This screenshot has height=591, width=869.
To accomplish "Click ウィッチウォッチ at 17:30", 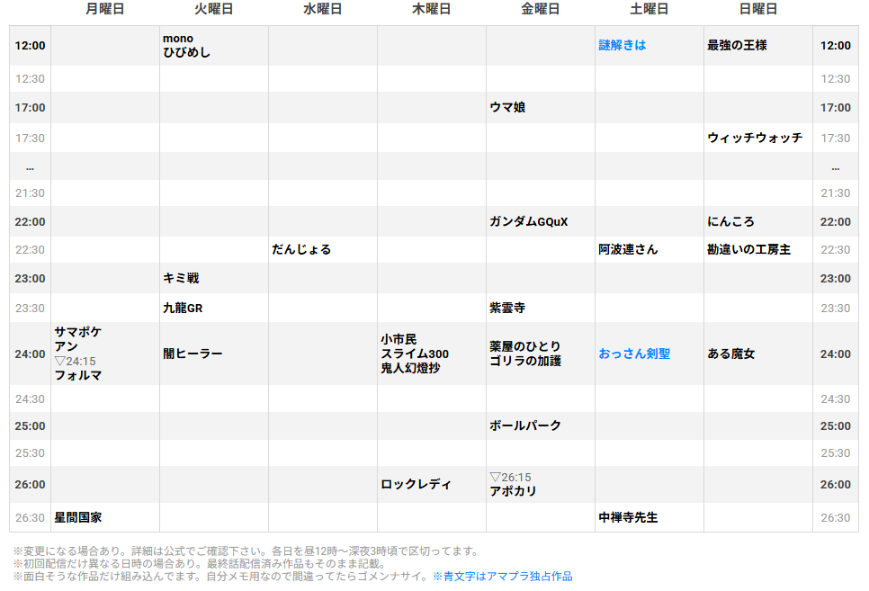I will pyautogui.click(x=754, y=138).
